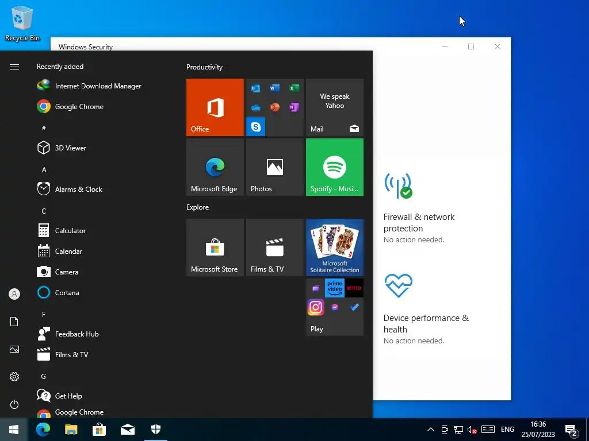The image size is (589, 441).
Task: Open Messenger in the Play folder
Action: (x=335, y=307)
